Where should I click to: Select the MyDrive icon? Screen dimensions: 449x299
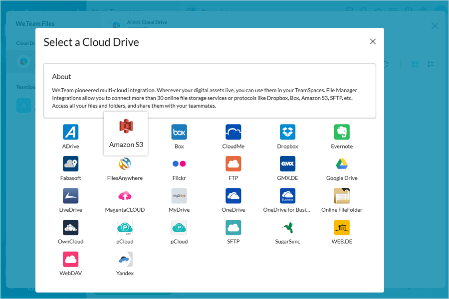[x=179, y=196]
